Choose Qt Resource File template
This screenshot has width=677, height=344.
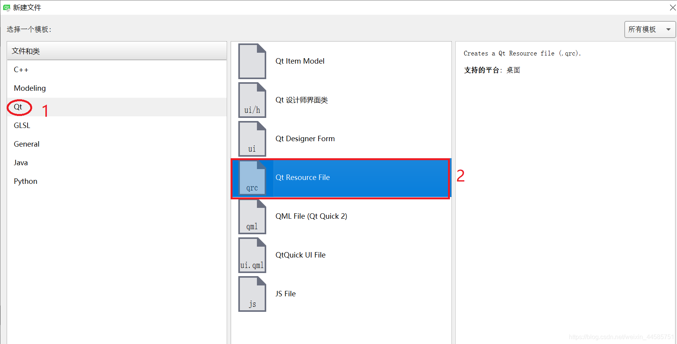(341, 178)
